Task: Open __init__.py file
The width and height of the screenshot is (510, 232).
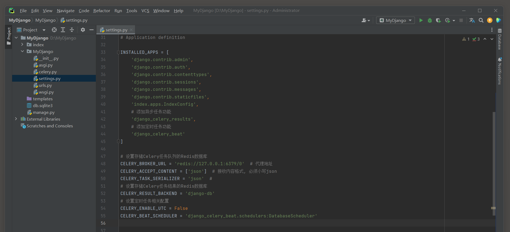Action: (x=46, y=58)
